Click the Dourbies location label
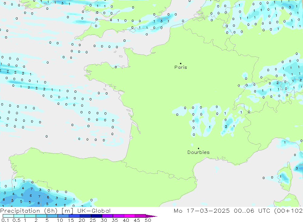This screenshot has height=222, width=303. click(198, 152)
